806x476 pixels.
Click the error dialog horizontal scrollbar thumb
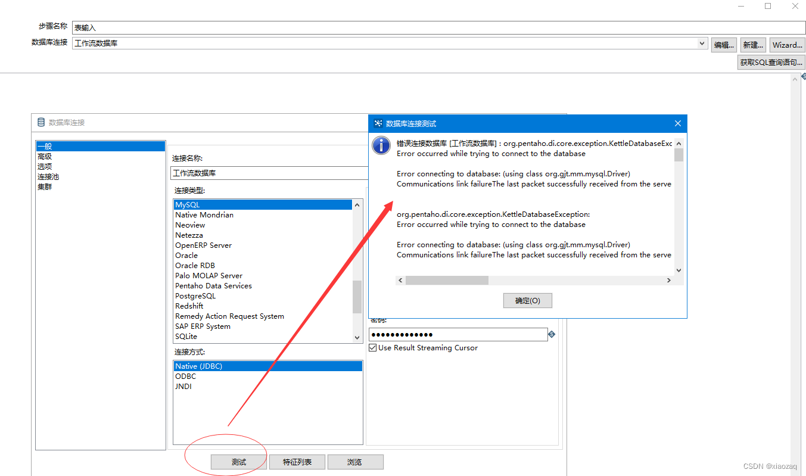(447, 280)
